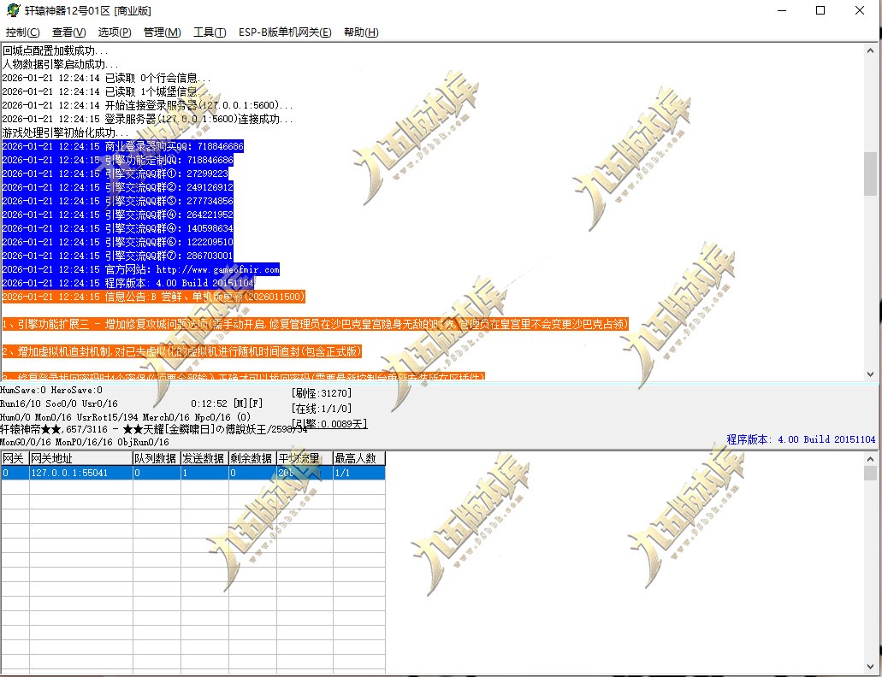Screen dimensions: 882x677
Task: Click the log line 引擎交流QQ群①: 27299223
Action: click(x=115, y=174)
